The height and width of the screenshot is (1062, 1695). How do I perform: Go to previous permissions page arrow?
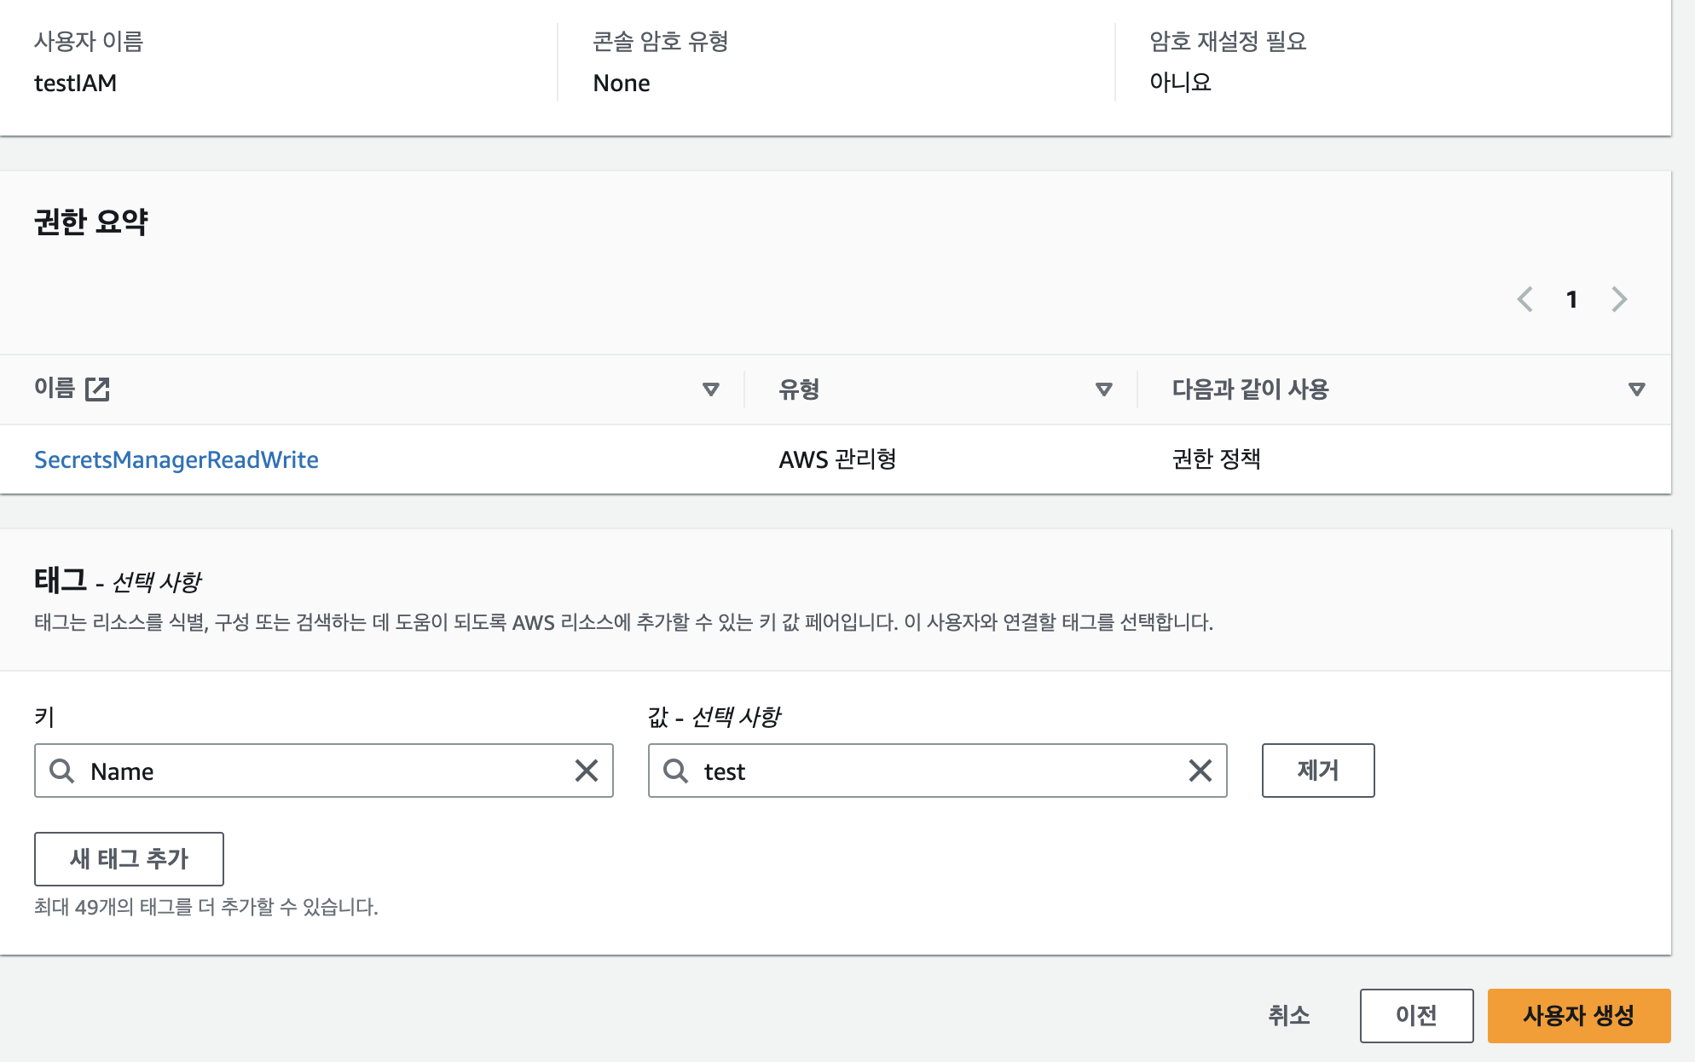[x=1525, y=299]
